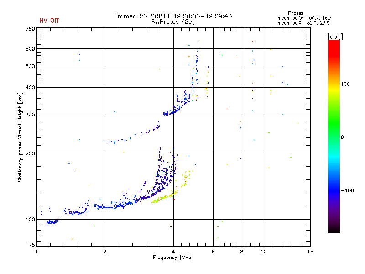Click the y-axis tick label '100'
The image size is (365, 274).
tap(30, 219)
